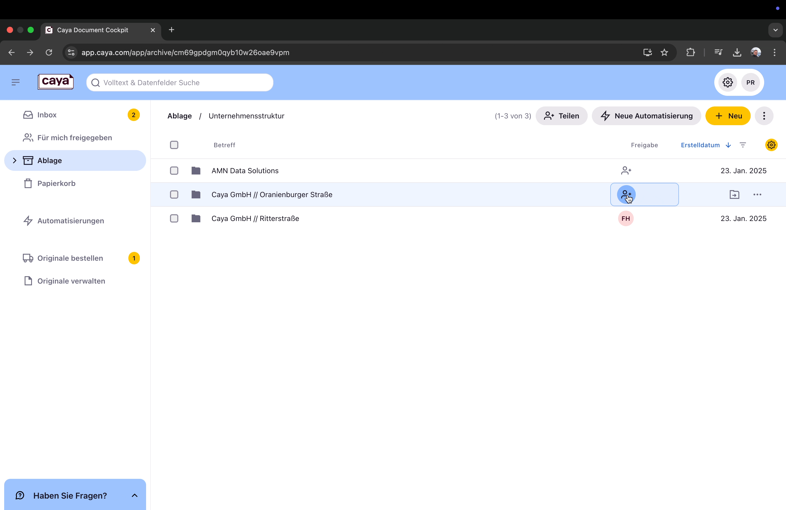Open Originale bestellen in the sidebar

[x=75, y=258]
